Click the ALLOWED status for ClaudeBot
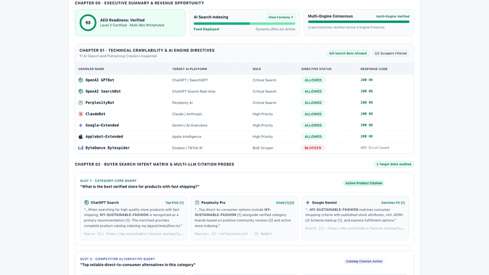 tap(313, 114)
